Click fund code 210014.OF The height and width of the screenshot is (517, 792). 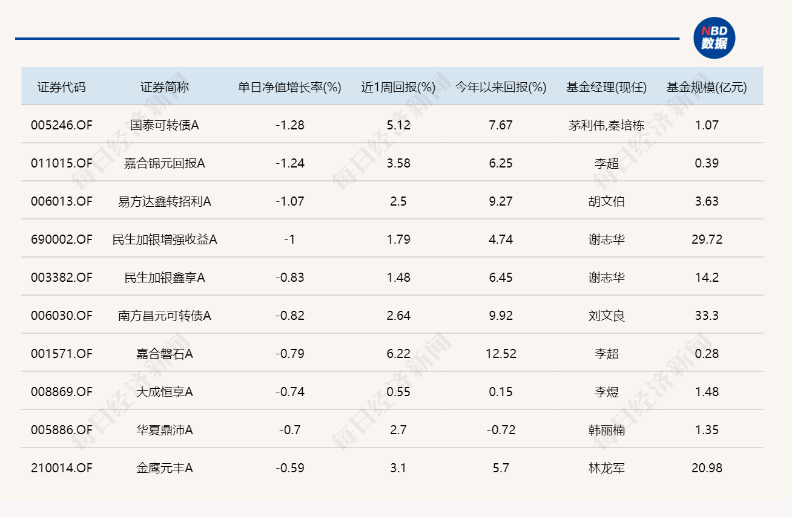pyautogui.click(x=62, y=468)
